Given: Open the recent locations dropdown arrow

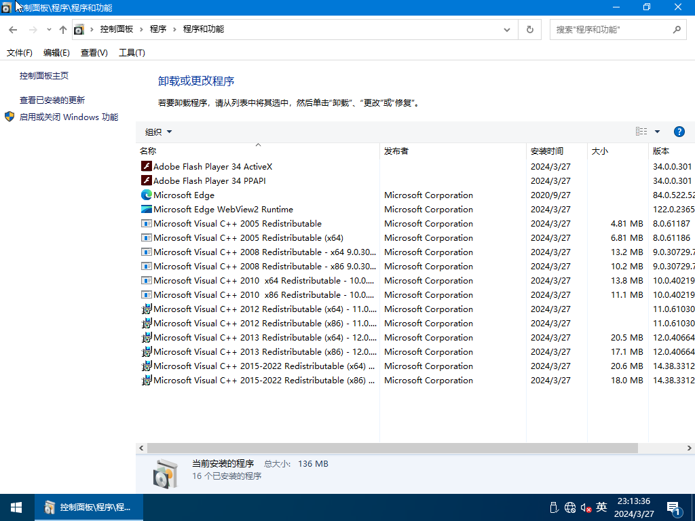Looking at the screenshot, I should [x=49, y=30].
